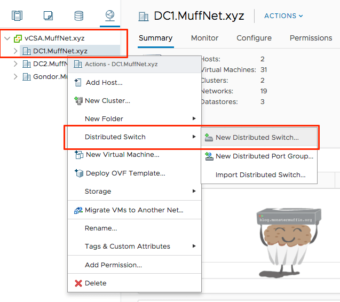Collapse the vCSA.MuffNet.xyz tree node
This screenshot has width=340, height=302.
click(7, 39)
